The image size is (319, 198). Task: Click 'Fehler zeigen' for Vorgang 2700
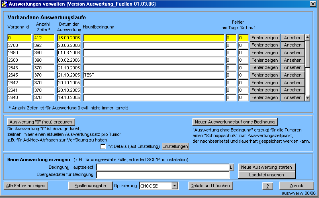pos(264,45)
